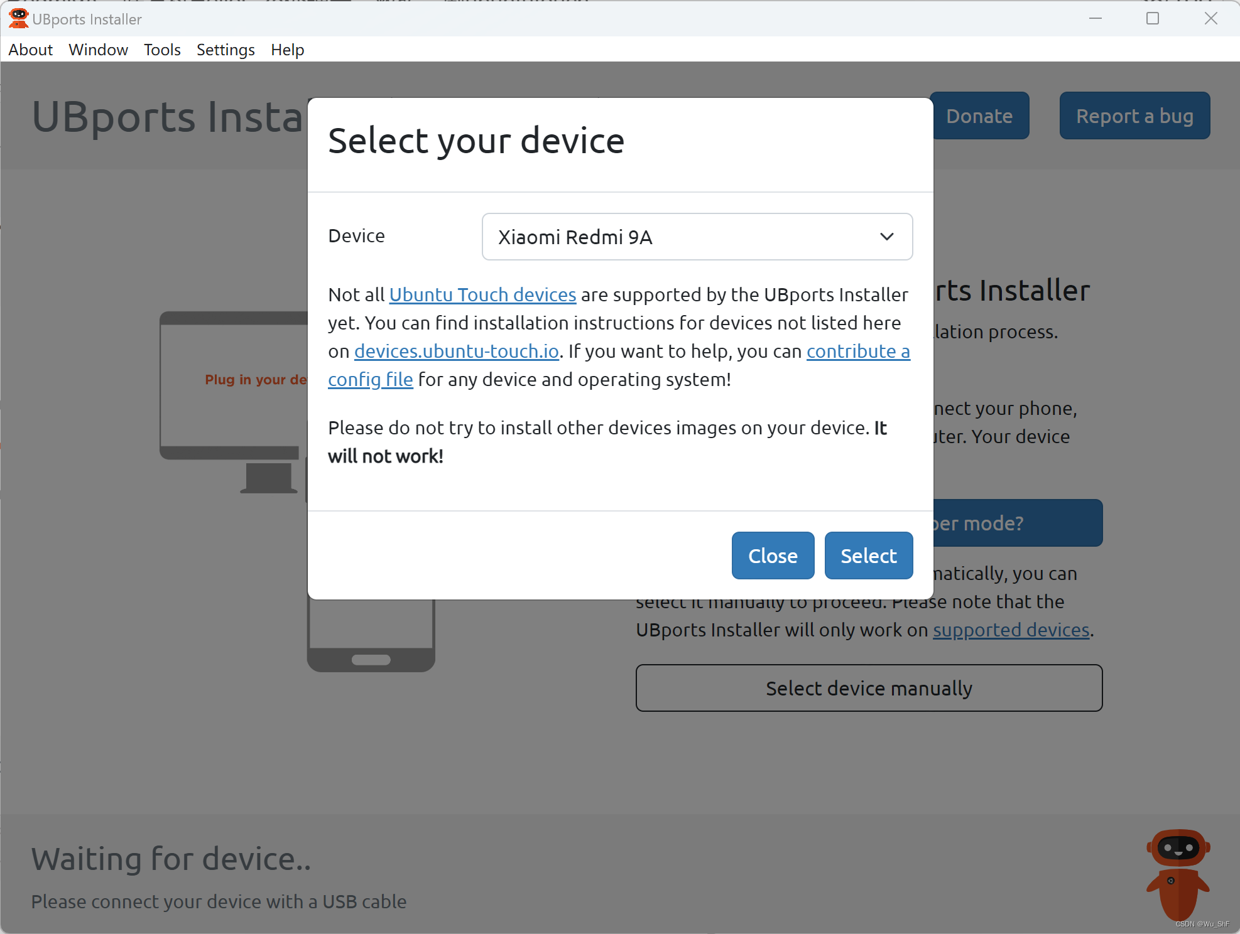Screen dimensions: 1240x934
Task: Open the About menu
Action: tap(30, 50)
